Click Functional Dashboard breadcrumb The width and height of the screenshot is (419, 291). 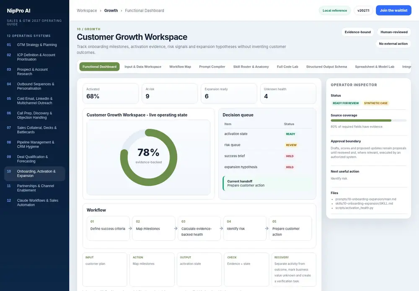[145, 10]
